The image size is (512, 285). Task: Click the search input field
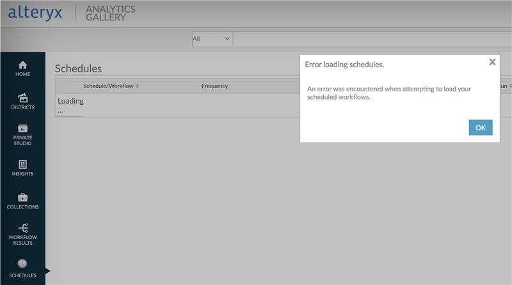pyautogui.click(x=372, y=39)
